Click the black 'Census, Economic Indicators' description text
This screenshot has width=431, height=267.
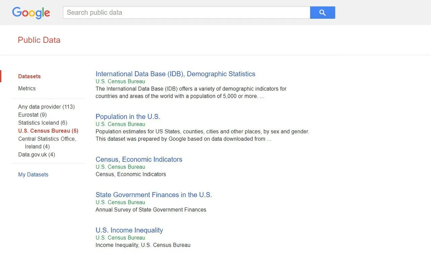coord(131,174)
